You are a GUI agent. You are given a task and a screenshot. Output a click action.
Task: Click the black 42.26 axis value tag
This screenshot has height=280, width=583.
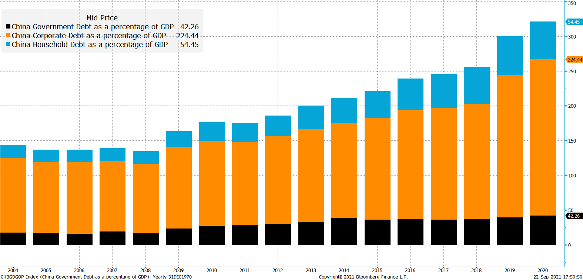point(574,216)
